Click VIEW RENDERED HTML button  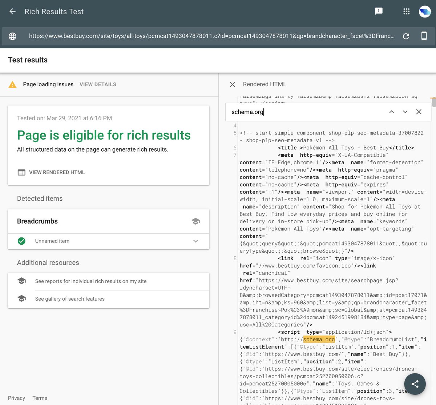[51, 172]
